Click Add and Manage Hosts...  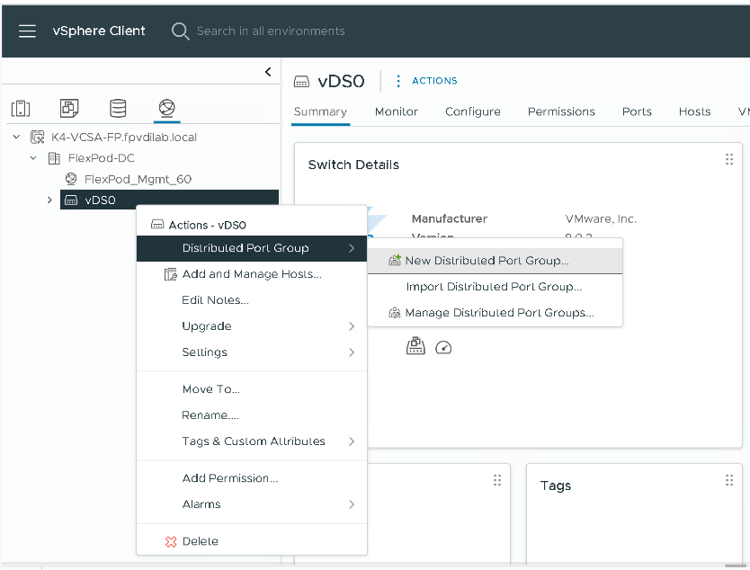coord(252,274)
